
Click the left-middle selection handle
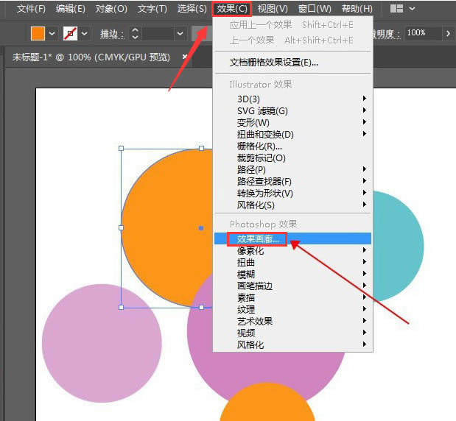[122, 227]
